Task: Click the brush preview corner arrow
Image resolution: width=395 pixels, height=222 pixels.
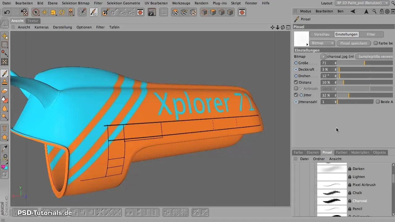Action: (307, 45)
